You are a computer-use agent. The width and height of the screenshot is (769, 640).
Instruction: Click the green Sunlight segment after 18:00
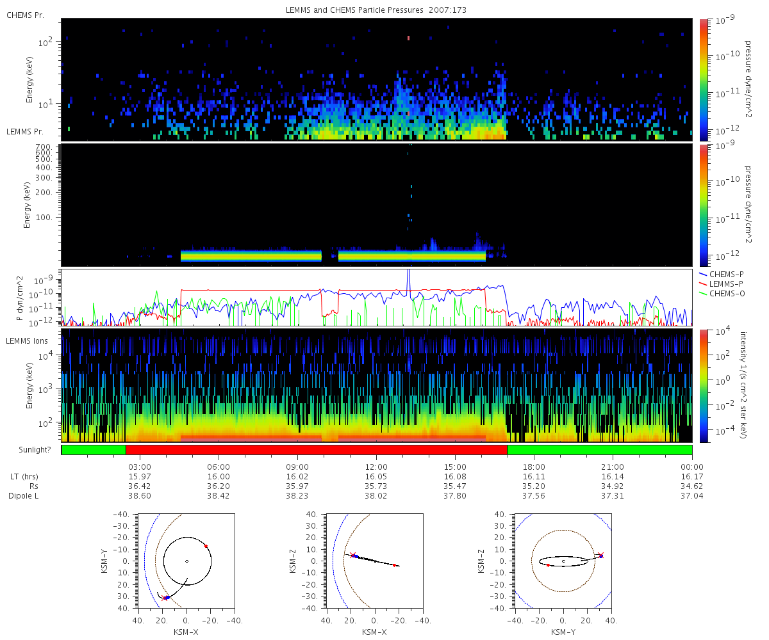point(600,450)
